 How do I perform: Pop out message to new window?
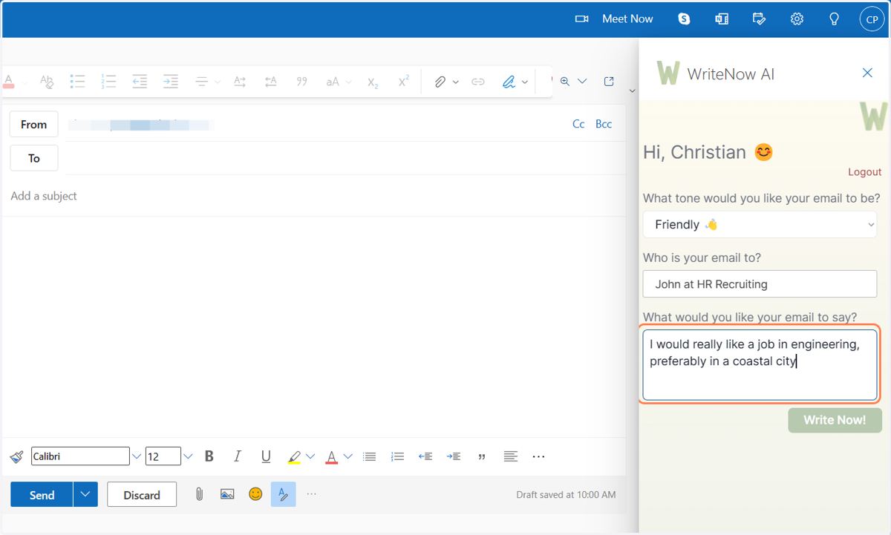click(x=609, y=82)
